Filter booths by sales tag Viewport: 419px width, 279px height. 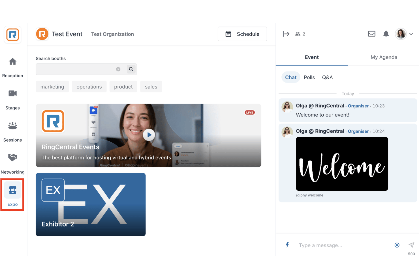click(x=151, y=87)
